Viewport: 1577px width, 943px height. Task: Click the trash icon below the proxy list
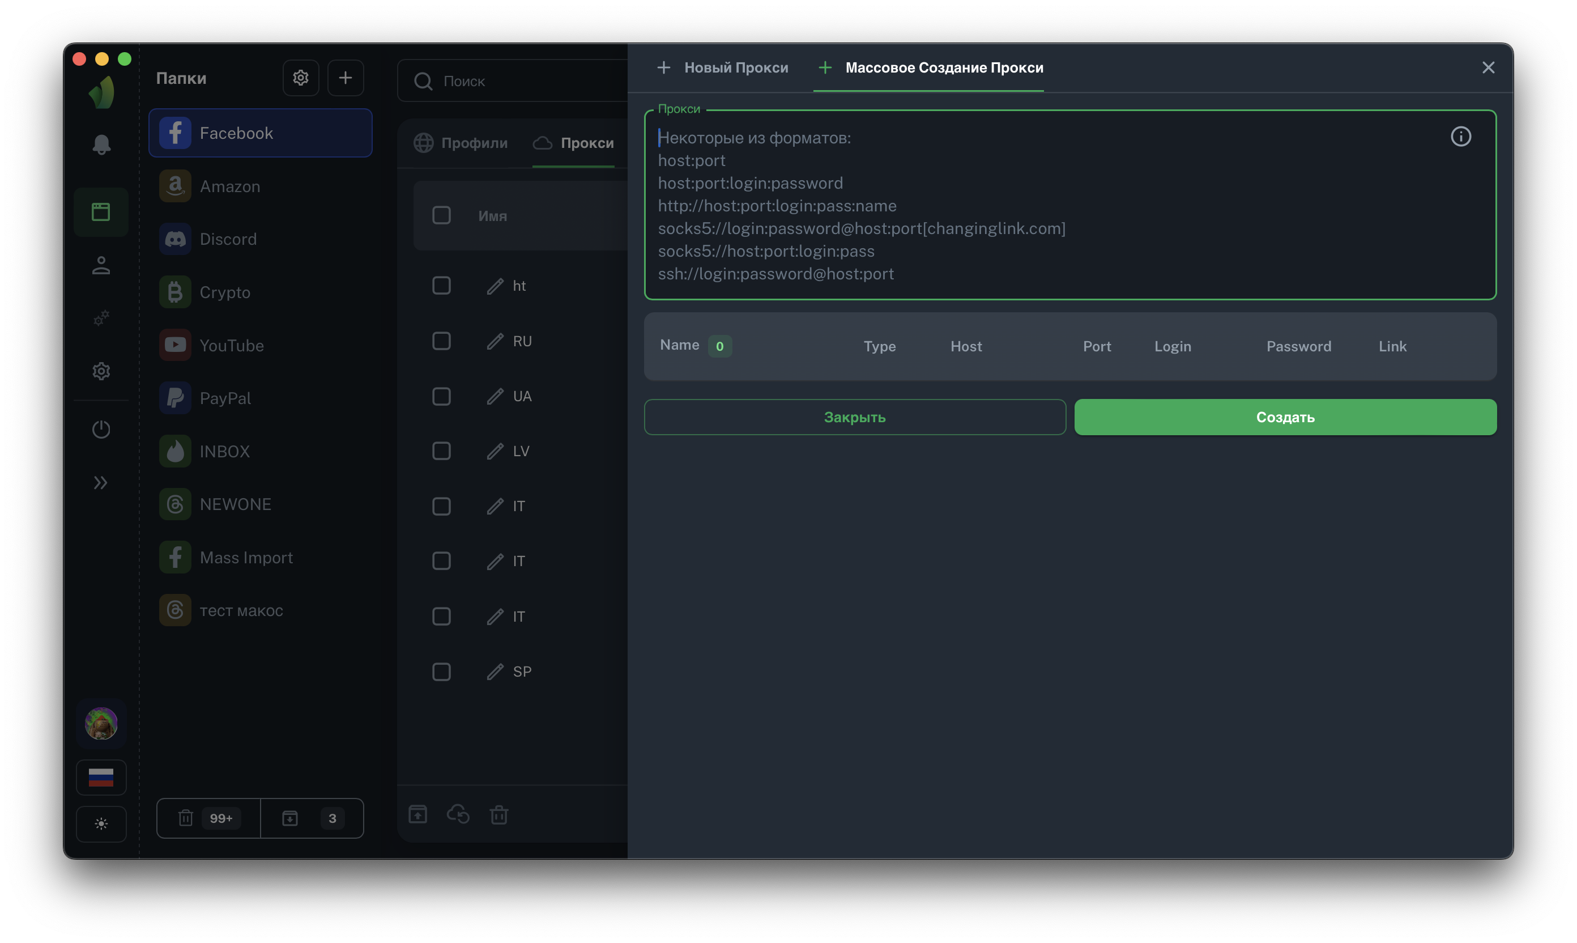tap(498, 814)
